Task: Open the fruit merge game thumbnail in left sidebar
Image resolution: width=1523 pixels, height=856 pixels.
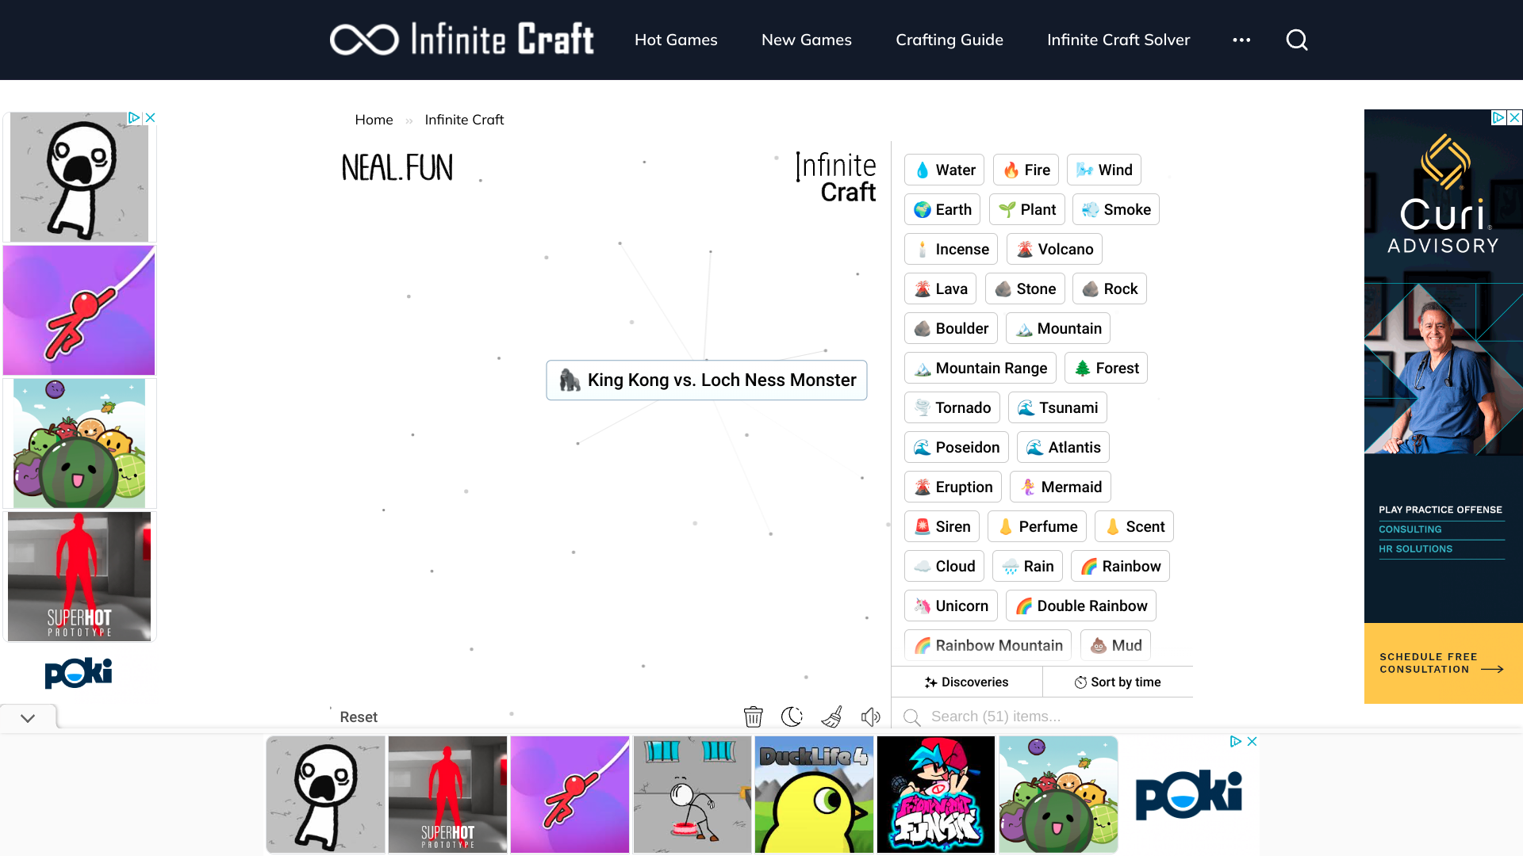Action: tap(79, 443)
